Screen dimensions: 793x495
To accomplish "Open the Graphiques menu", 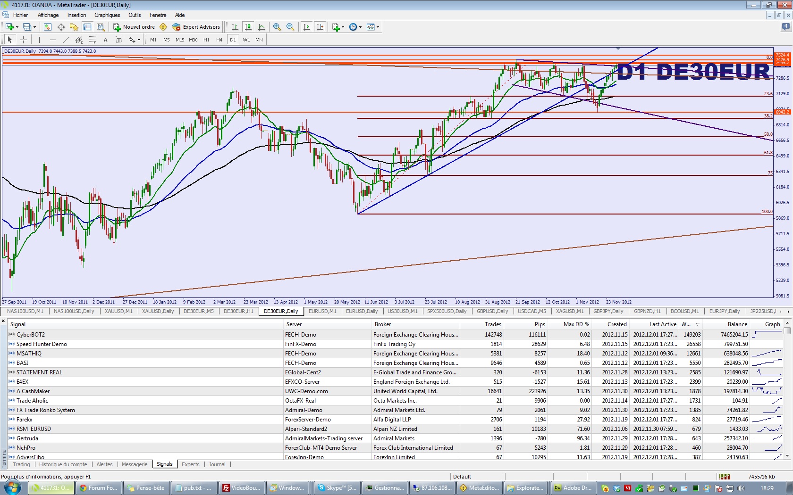I will 107,15.
